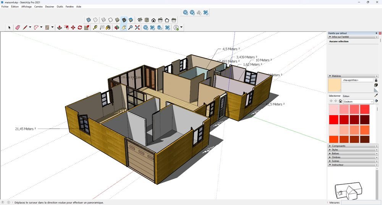Select the Offset tool
Viewport: 382px width, 205px height.
(x=66, y=27)
